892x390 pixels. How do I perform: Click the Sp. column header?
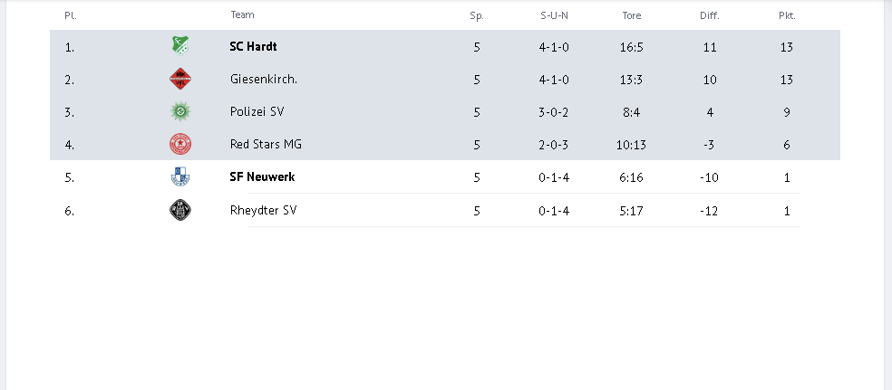[477, 16]
